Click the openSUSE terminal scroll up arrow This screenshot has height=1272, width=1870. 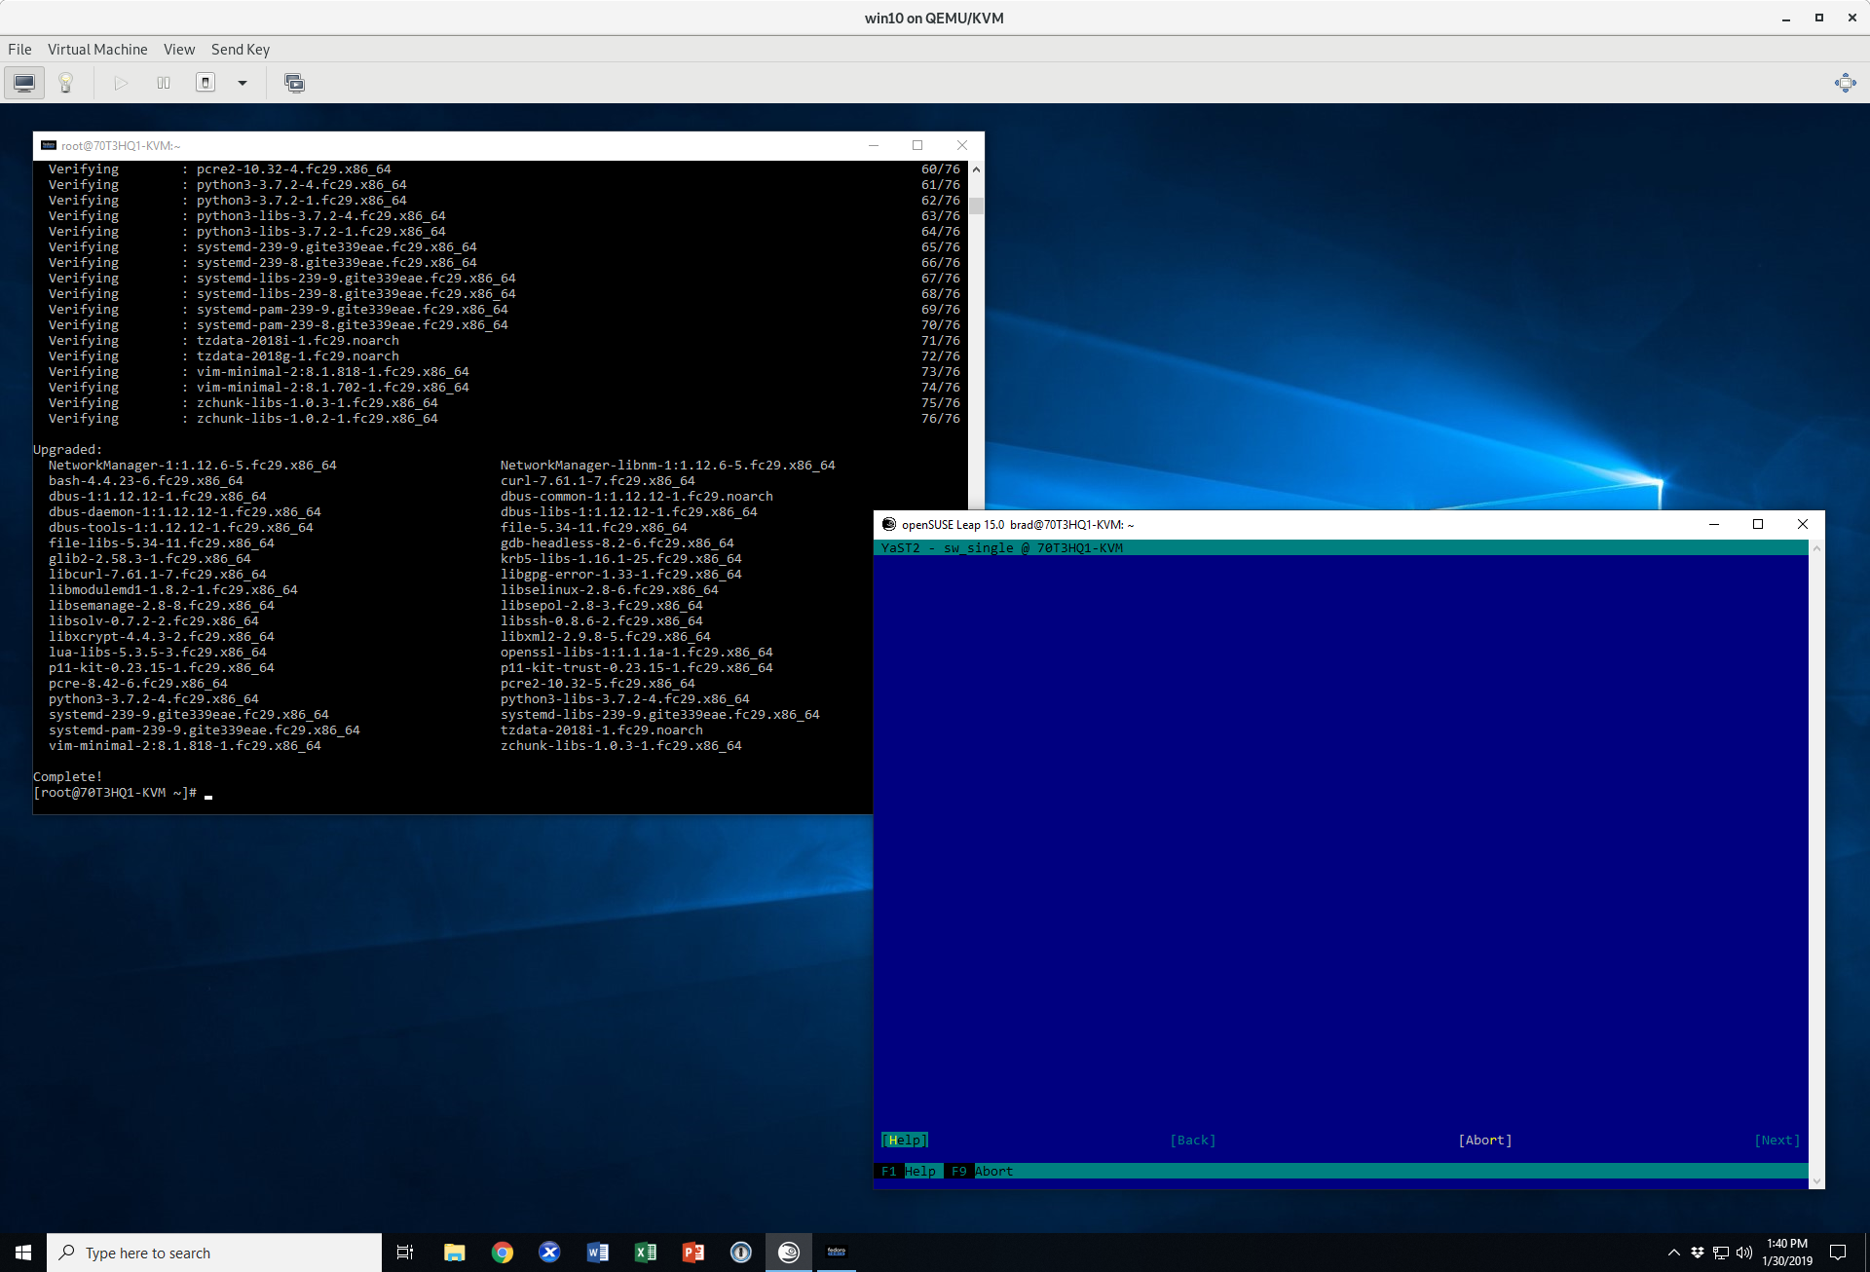click(1816, 548)
